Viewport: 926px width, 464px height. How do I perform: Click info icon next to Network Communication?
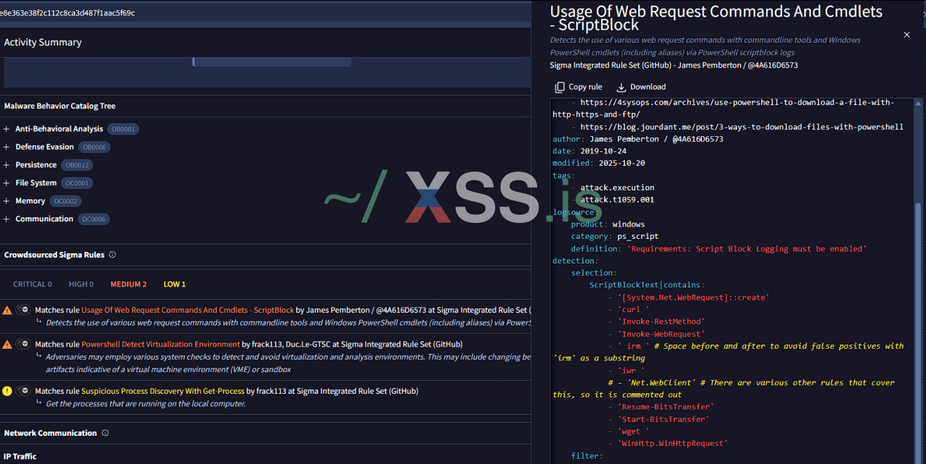point(105,433)
